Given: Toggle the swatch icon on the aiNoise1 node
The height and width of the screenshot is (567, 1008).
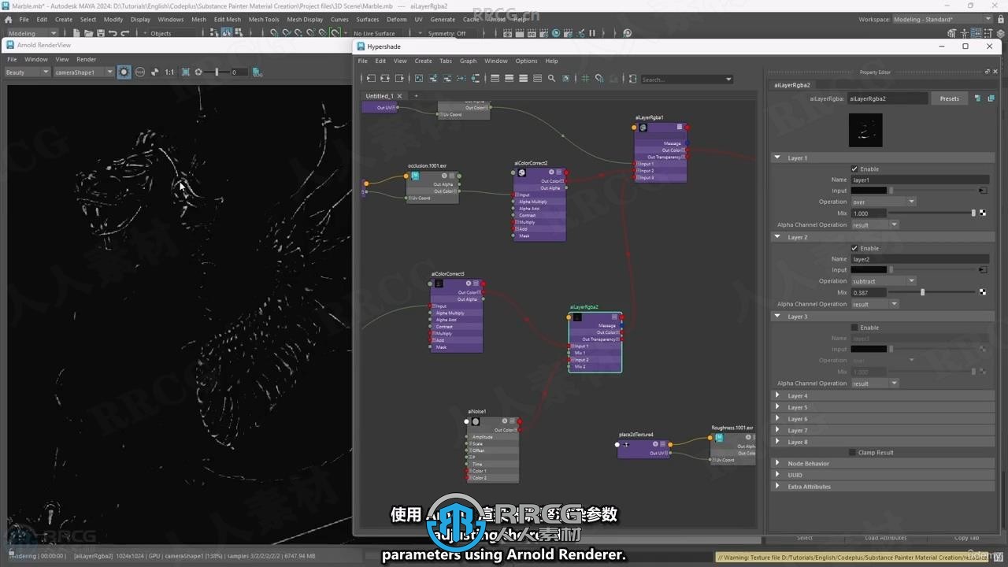Looking at the screenshot, I should click(475, 421).
